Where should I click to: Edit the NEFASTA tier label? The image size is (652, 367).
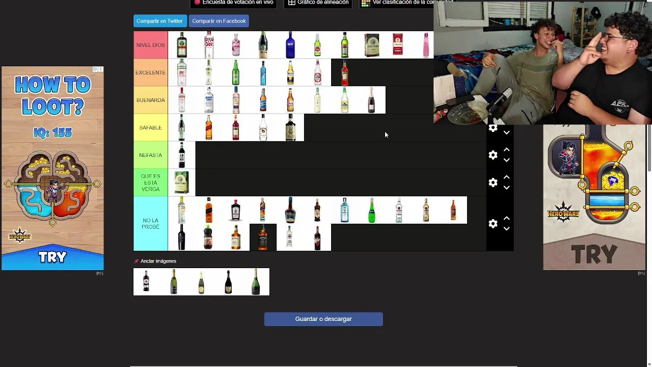[150, 155]
